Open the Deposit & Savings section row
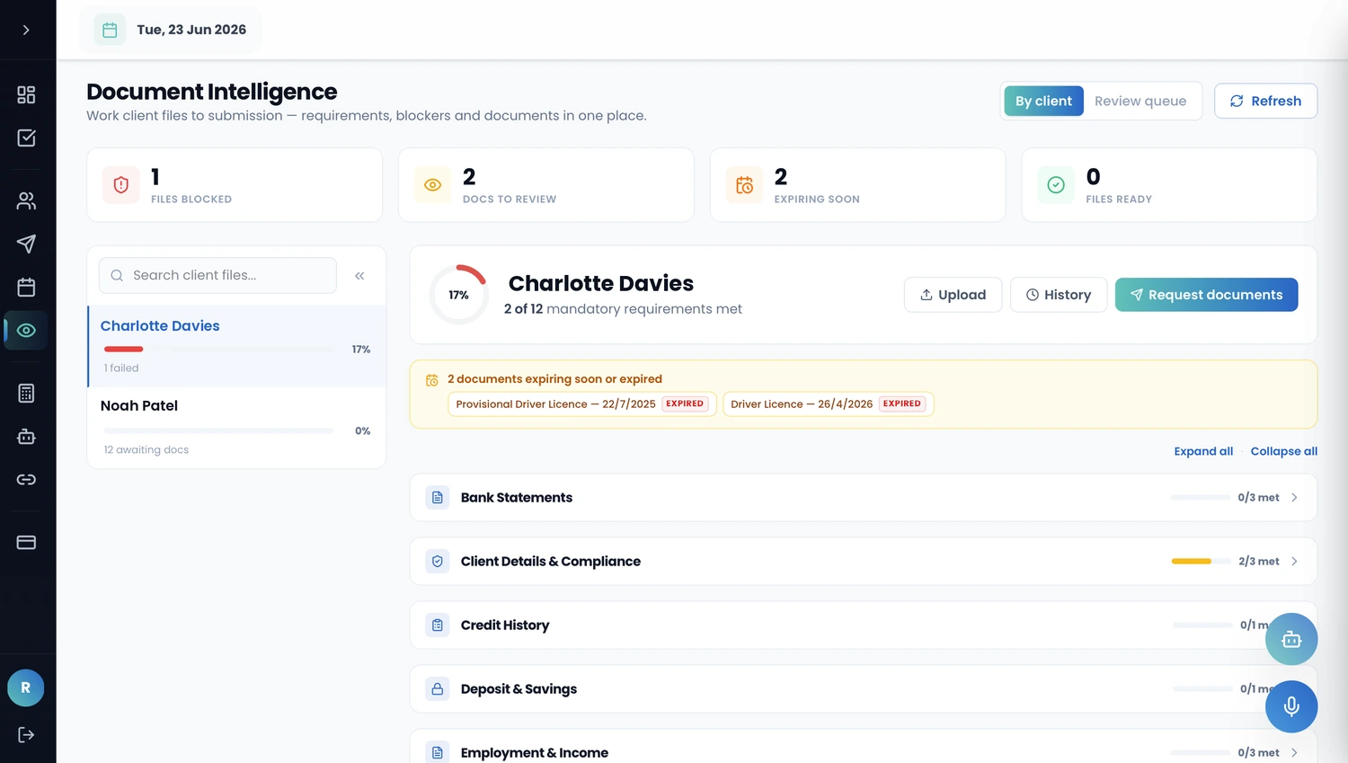This screenshot has width=1348, height=763. pos(864,689)
